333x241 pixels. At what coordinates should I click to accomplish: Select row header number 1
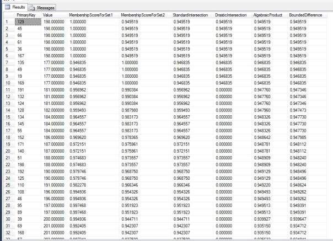click(x=9, y=22)
